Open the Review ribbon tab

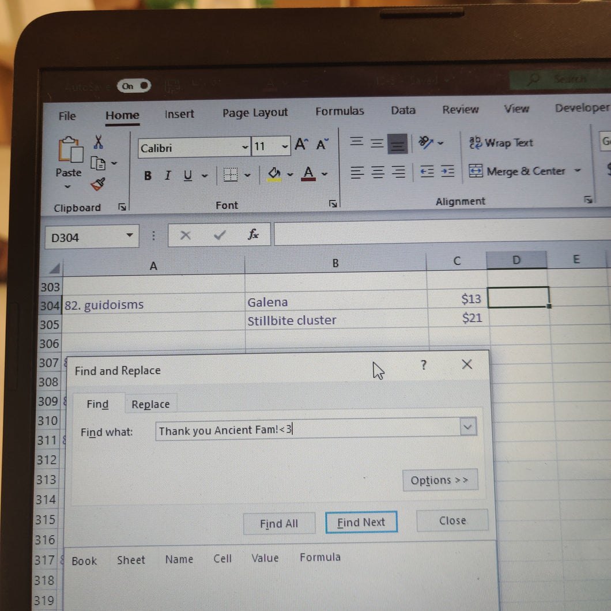coord(460,110)
